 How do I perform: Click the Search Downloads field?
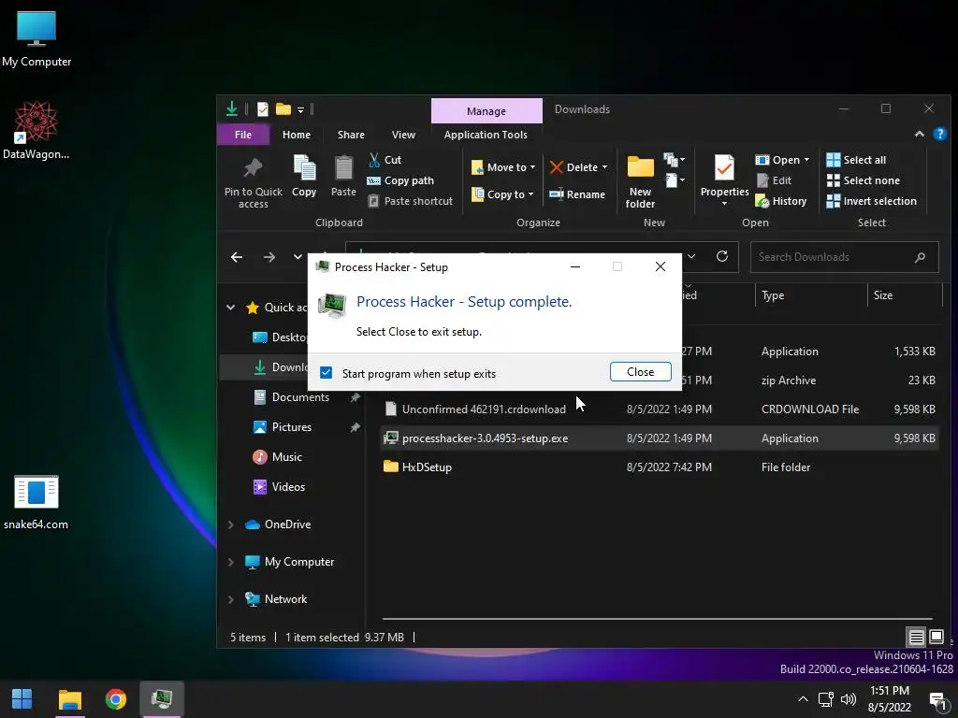click(843, 257)
